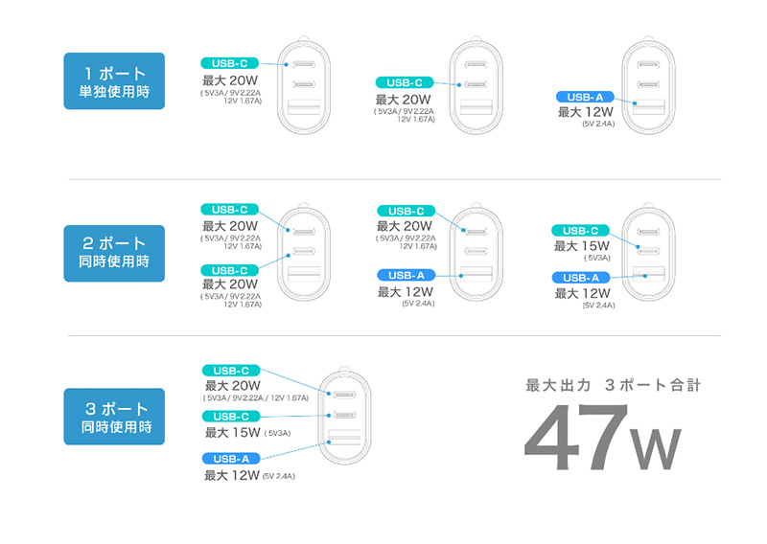The height and width of the screenshot is (544, 767).
Task: Click the rightmost charger illustration in the 2-port row
Action: pyautogui.click(x=650, y=259)
